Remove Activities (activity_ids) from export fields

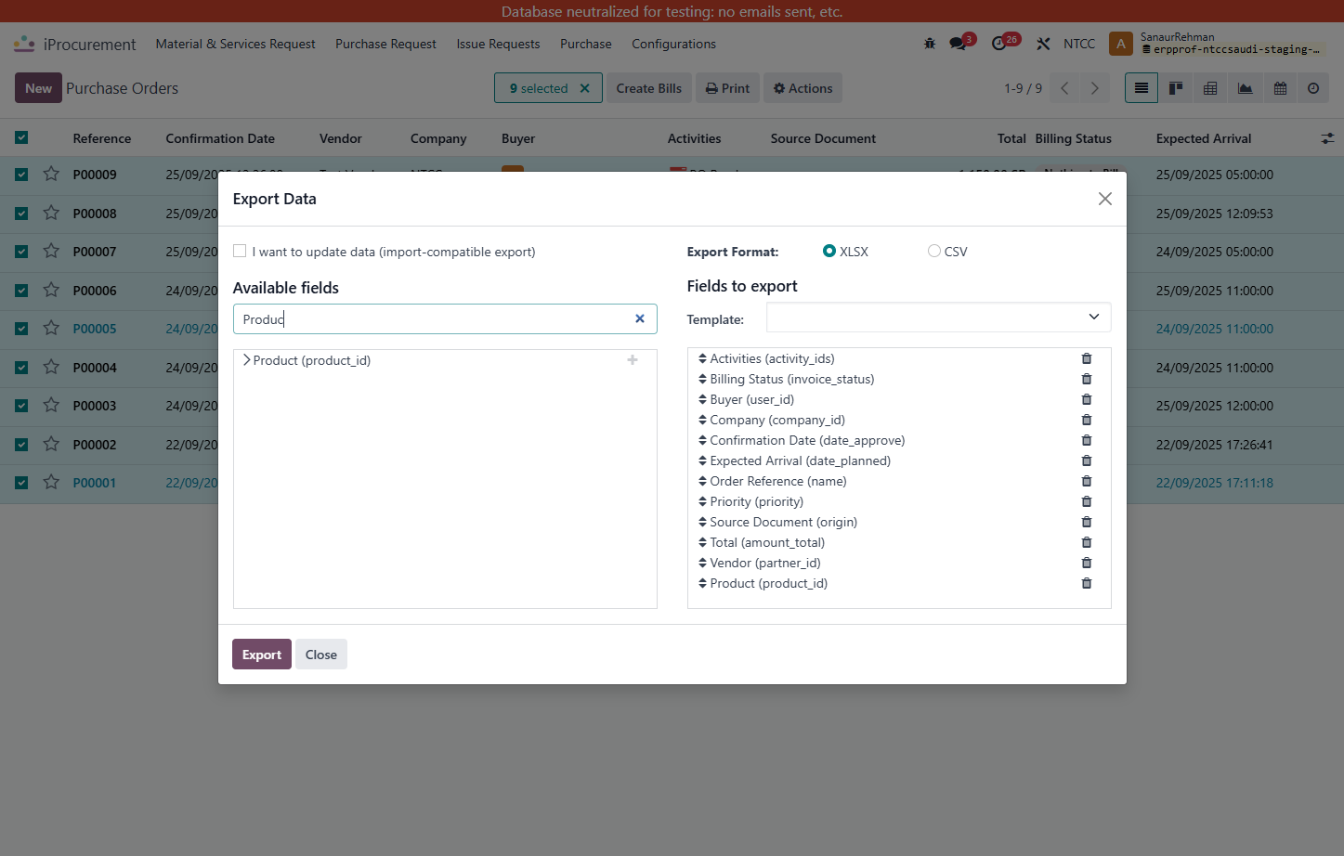coord(1087,358)
